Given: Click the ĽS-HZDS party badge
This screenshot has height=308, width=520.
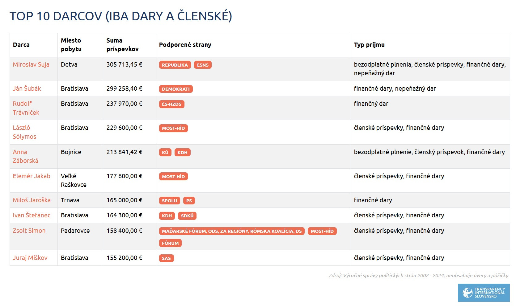Looking at the screenshot, I should [171, 104].
